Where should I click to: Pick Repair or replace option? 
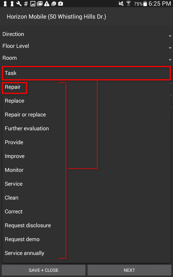pos(25,115)
